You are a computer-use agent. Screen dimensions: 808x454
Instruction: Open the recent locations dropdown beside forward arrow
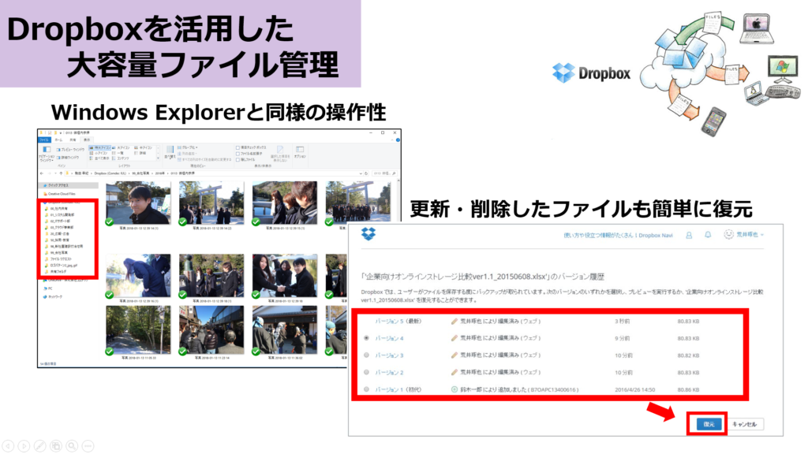pyautogui.click(x=55, y=173)
